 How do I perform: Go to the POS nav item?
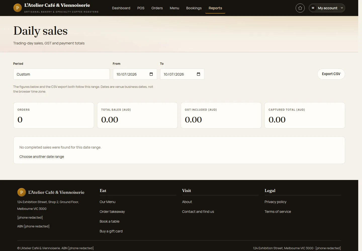tap(141, 8)
